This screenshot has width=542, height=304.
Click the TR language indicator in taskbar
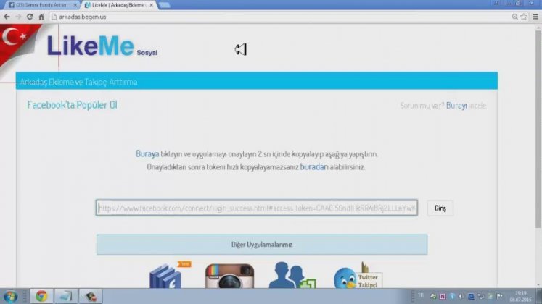pyautogui.click(x=421, y=295)
